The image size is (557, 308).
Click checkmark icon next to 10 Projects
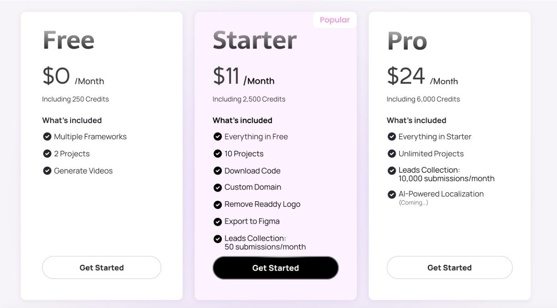(218, 154)
